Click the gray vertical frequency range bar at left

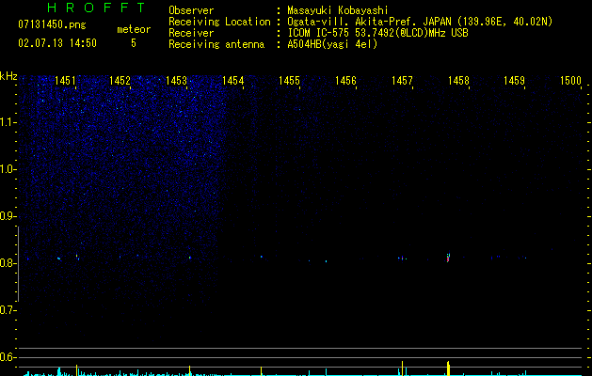point(18,263)
